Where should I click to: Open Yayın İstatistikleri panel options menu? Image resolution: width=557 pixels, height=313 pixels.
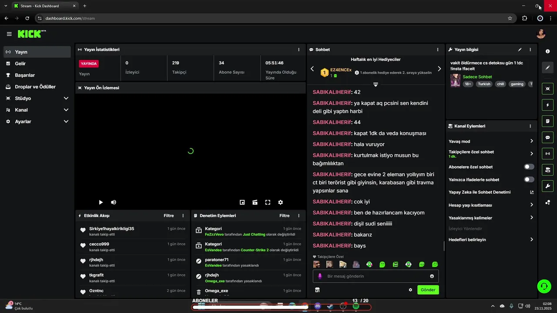(299, 50)
